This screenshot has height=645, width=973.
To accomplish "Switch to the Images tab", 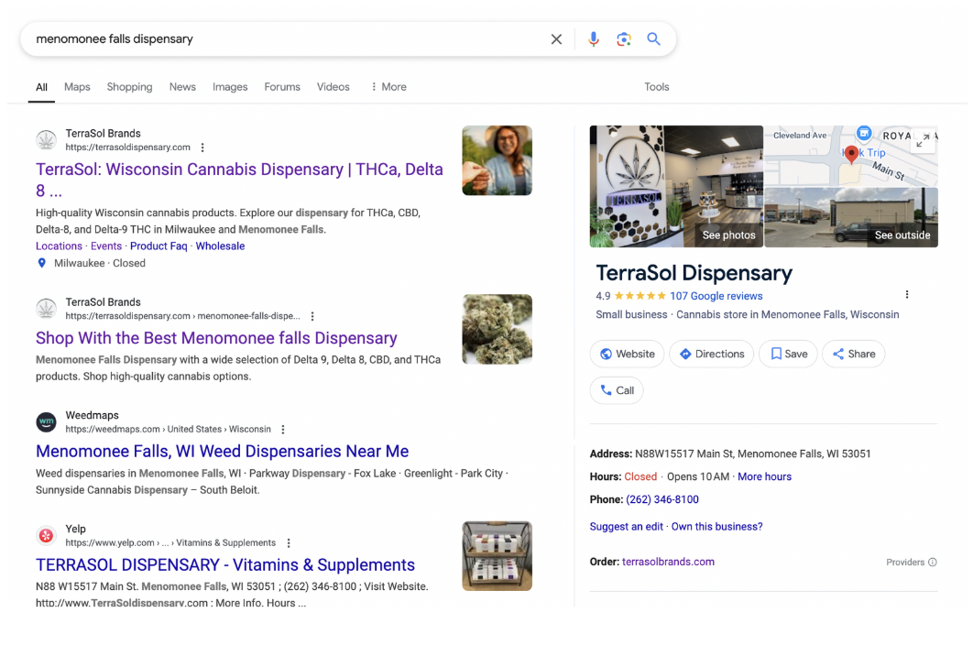I will click(230, 87).
